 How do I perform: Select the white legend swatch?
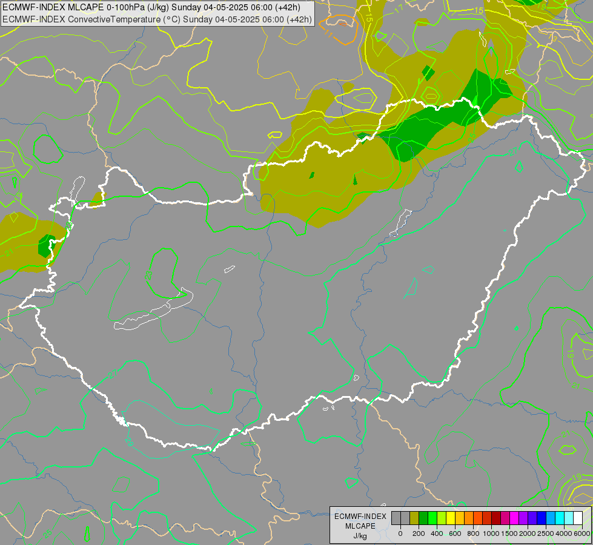tap(578, 518)
